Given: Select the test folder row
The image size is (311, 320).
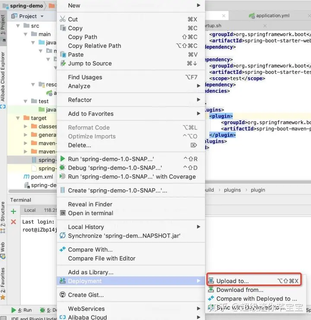Looking at the screenshot, I should click(x=32, y=101).
